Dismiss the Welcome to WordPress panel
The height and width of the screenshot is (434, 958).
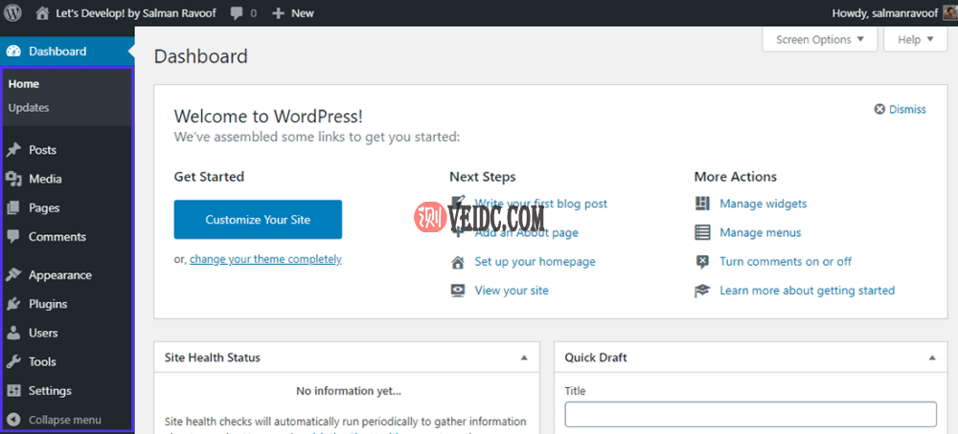(900, 109)
